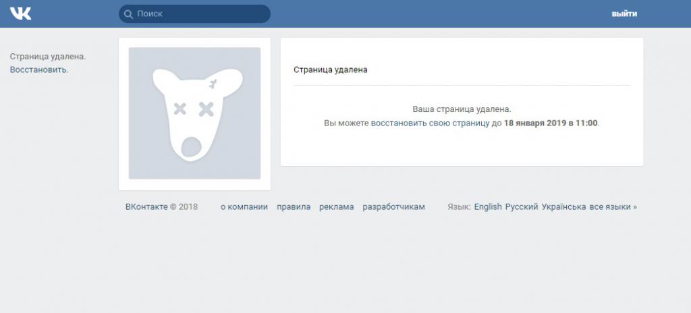Switch language to Українська

tap(563, 207)
